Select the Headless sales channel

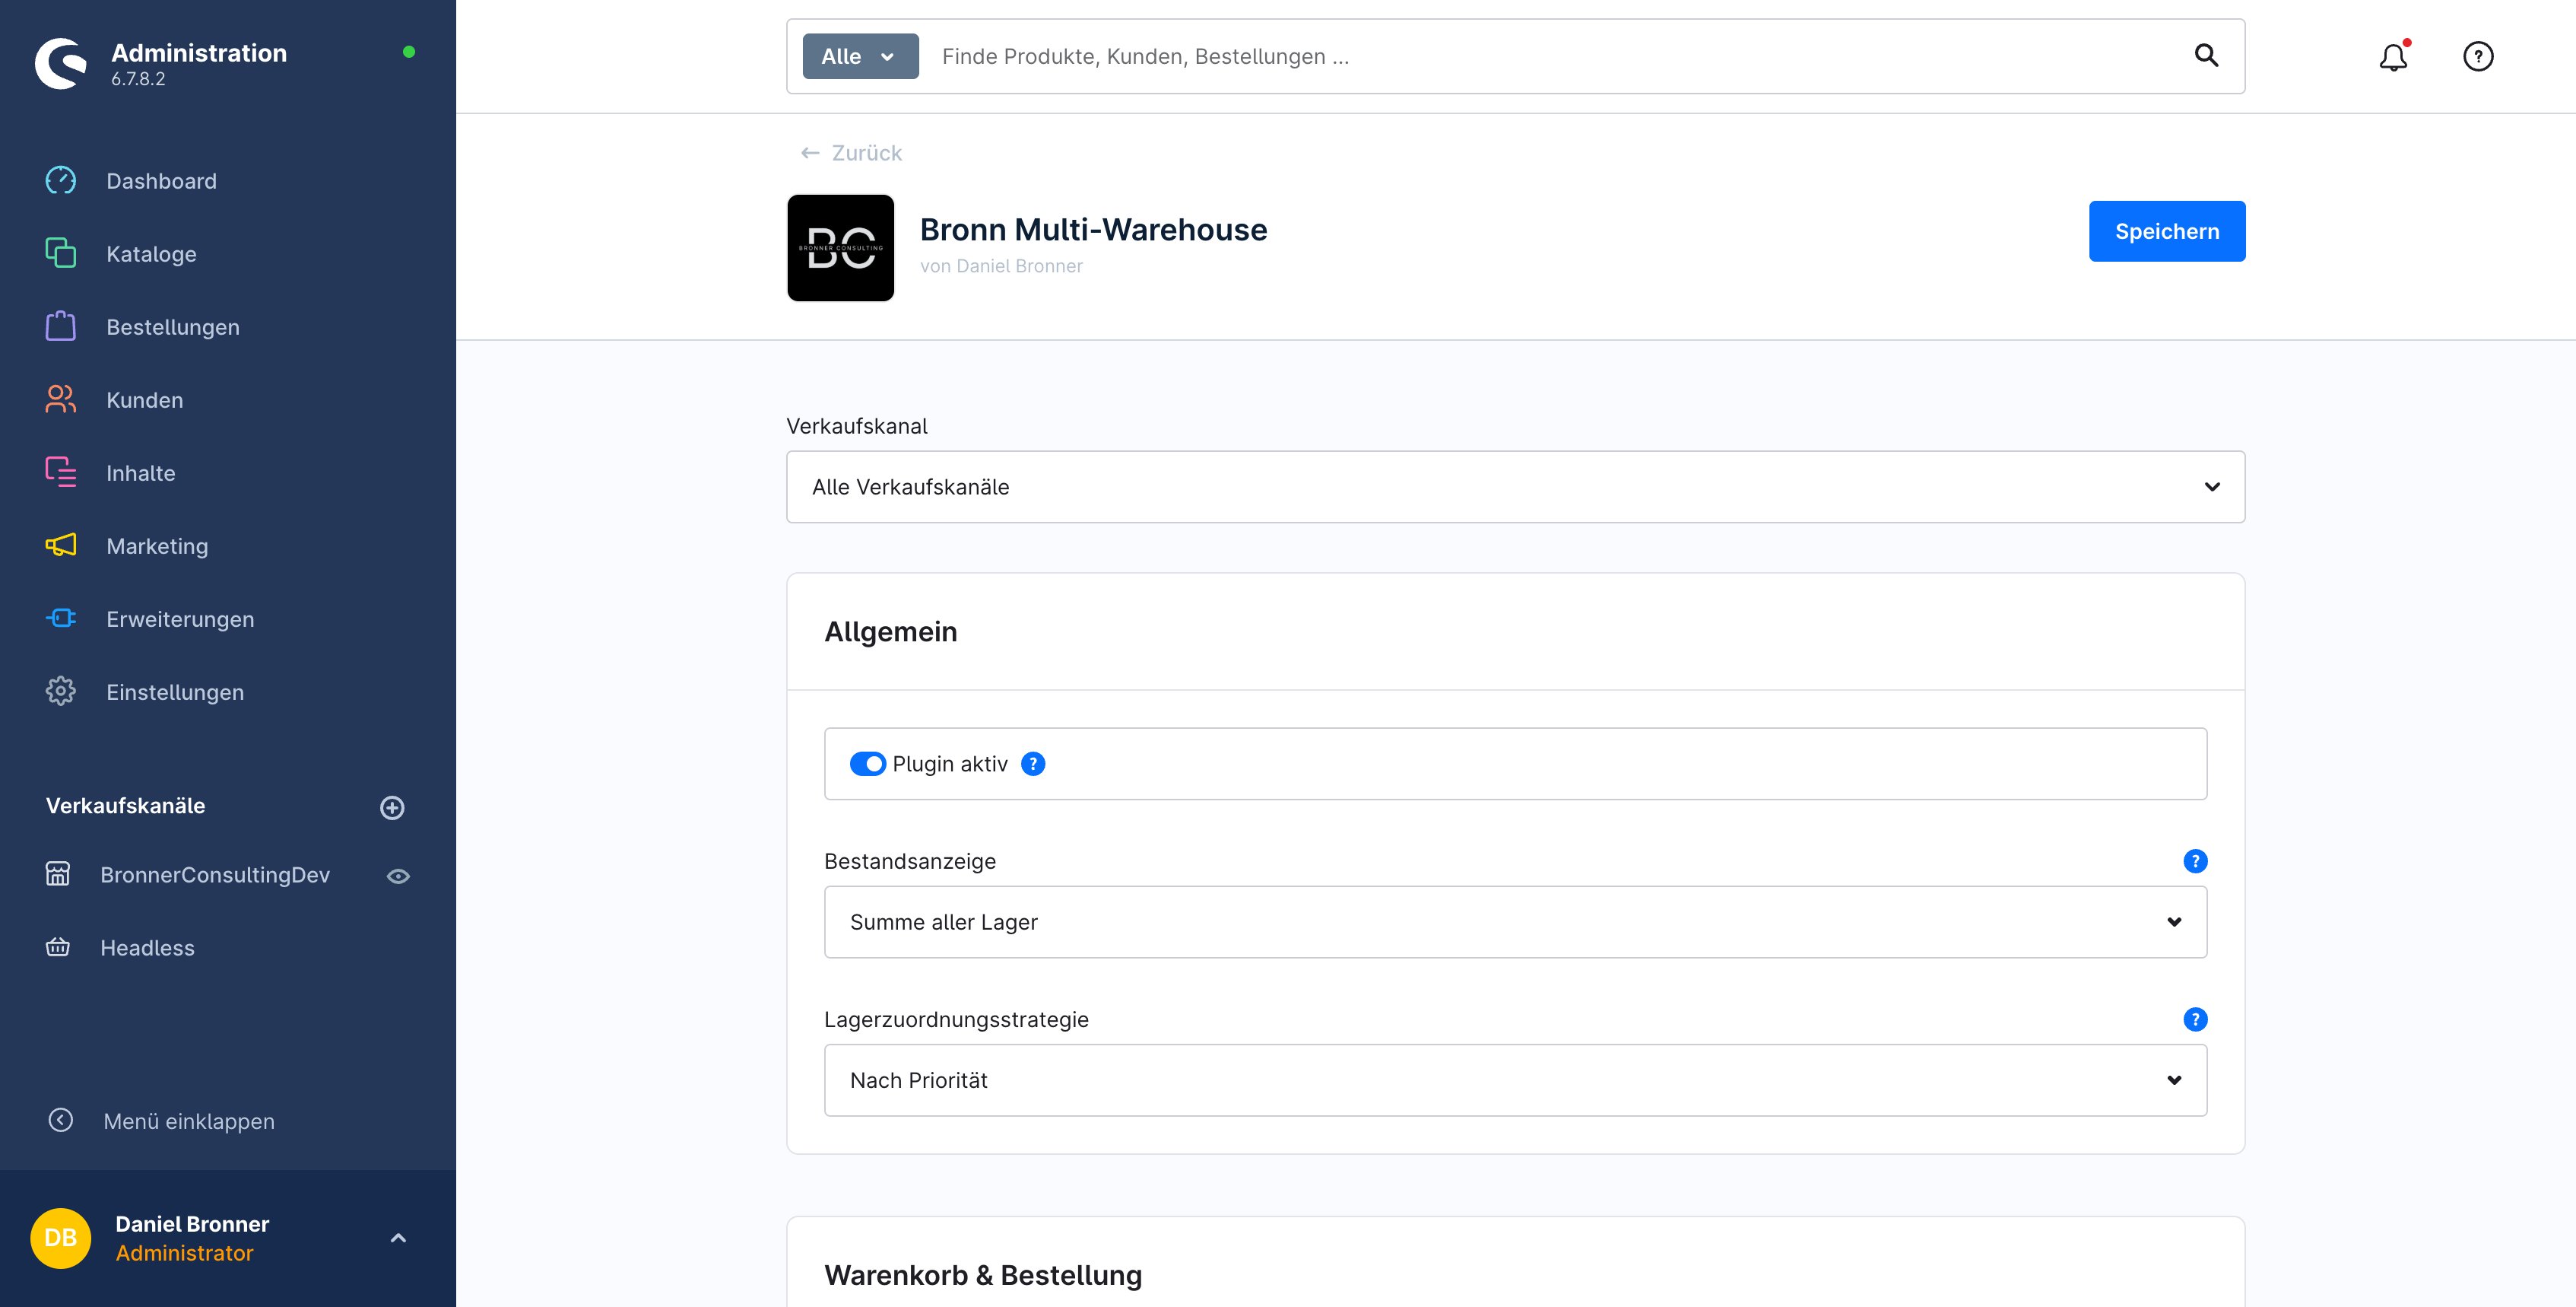(147, 948)
